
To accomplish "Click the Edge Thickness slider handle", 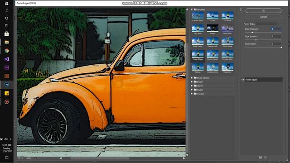I will (x=252, y=33).
